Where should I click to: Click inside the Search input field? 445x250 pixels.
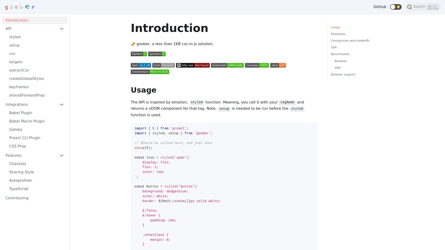point(419,7)
